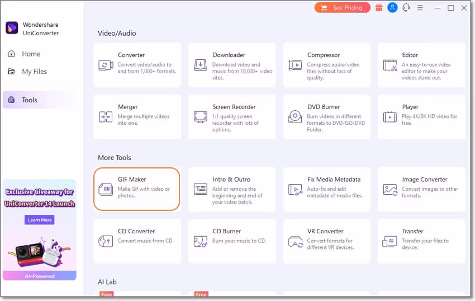Click the Converter card title
This screenshot has height=301, width=475.
point(131,55)
